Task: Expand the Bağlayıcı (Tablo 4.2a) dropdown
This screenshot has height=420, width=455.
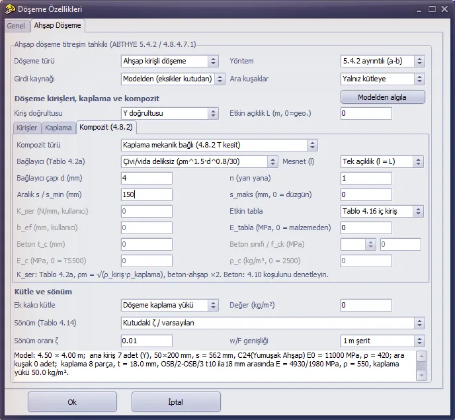Action: click(x=199, y=161)
